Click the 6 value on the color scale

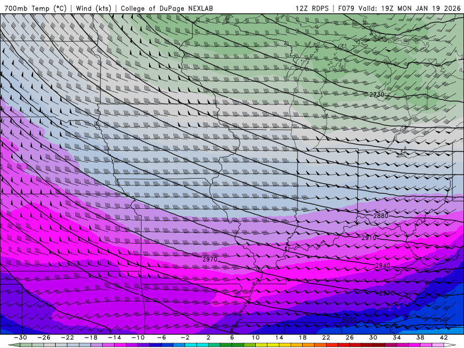232,338
